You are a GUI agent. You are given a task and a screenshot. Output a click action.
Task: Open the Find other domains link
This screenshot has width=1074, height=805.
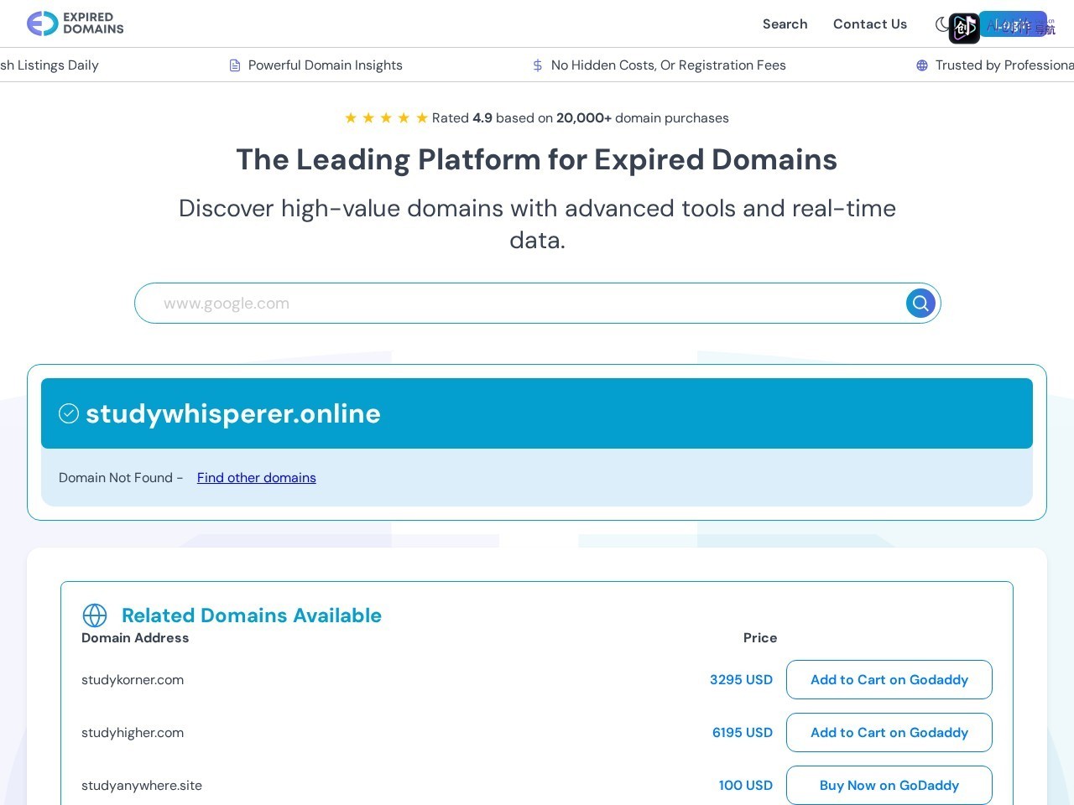coord(257,478)
